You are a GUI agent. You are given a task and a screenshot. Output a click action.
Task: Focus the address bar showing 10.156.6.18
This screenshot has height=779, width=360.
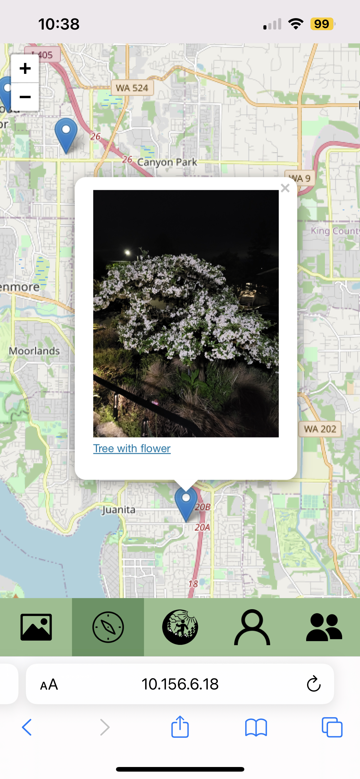(x=180, y=684)
